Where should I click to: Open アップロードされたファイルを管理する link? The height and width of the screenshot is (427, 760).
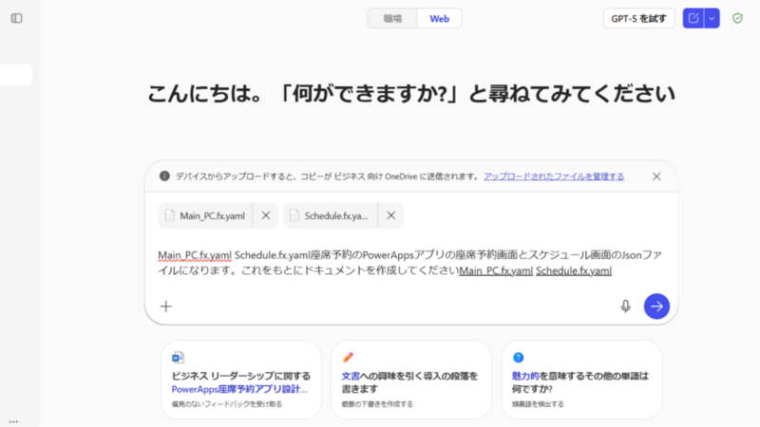tap(554, 176)
